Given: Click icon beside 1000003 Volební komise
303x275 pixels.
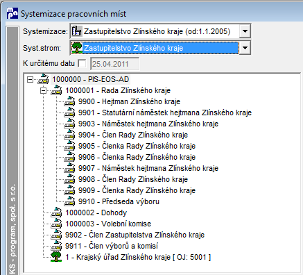Looking at the screenshot, I should coord(56,224).
